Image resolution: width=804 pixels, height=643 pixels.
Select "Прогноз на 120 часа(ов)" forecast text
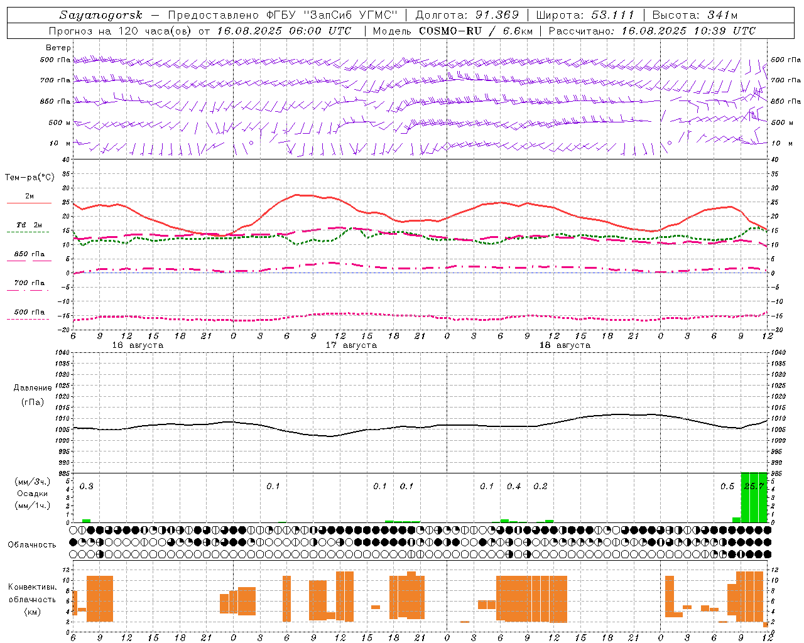[121, 31]
